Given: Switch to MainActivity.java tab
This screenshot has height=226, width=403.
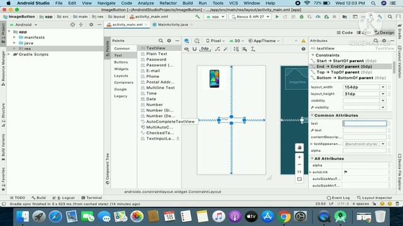Looking at the screenshot, I should tap(173, 24).
